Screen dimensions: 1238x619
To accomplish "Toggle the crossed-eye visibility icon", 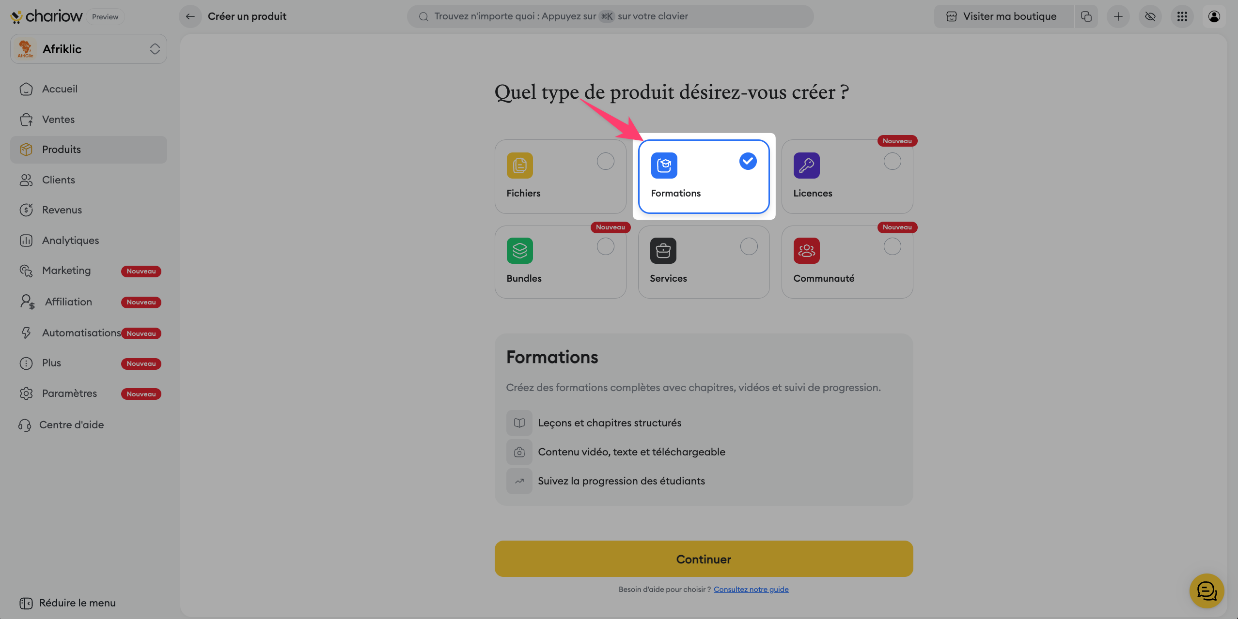I will (x=1150, y=16).
